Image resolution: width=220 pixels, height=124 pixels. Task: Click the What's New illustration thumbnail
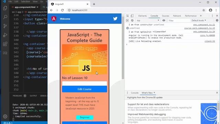[x=209, y=113]
